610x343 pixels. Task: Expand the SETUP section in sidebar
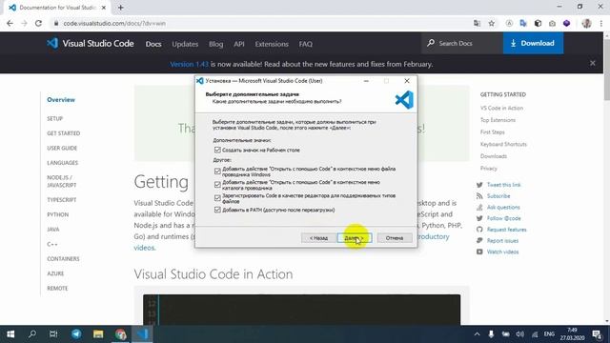pos(55,118)
